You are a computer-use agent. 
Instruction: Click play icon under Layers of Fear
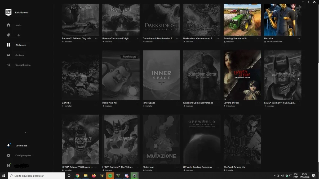click(225, 106)
